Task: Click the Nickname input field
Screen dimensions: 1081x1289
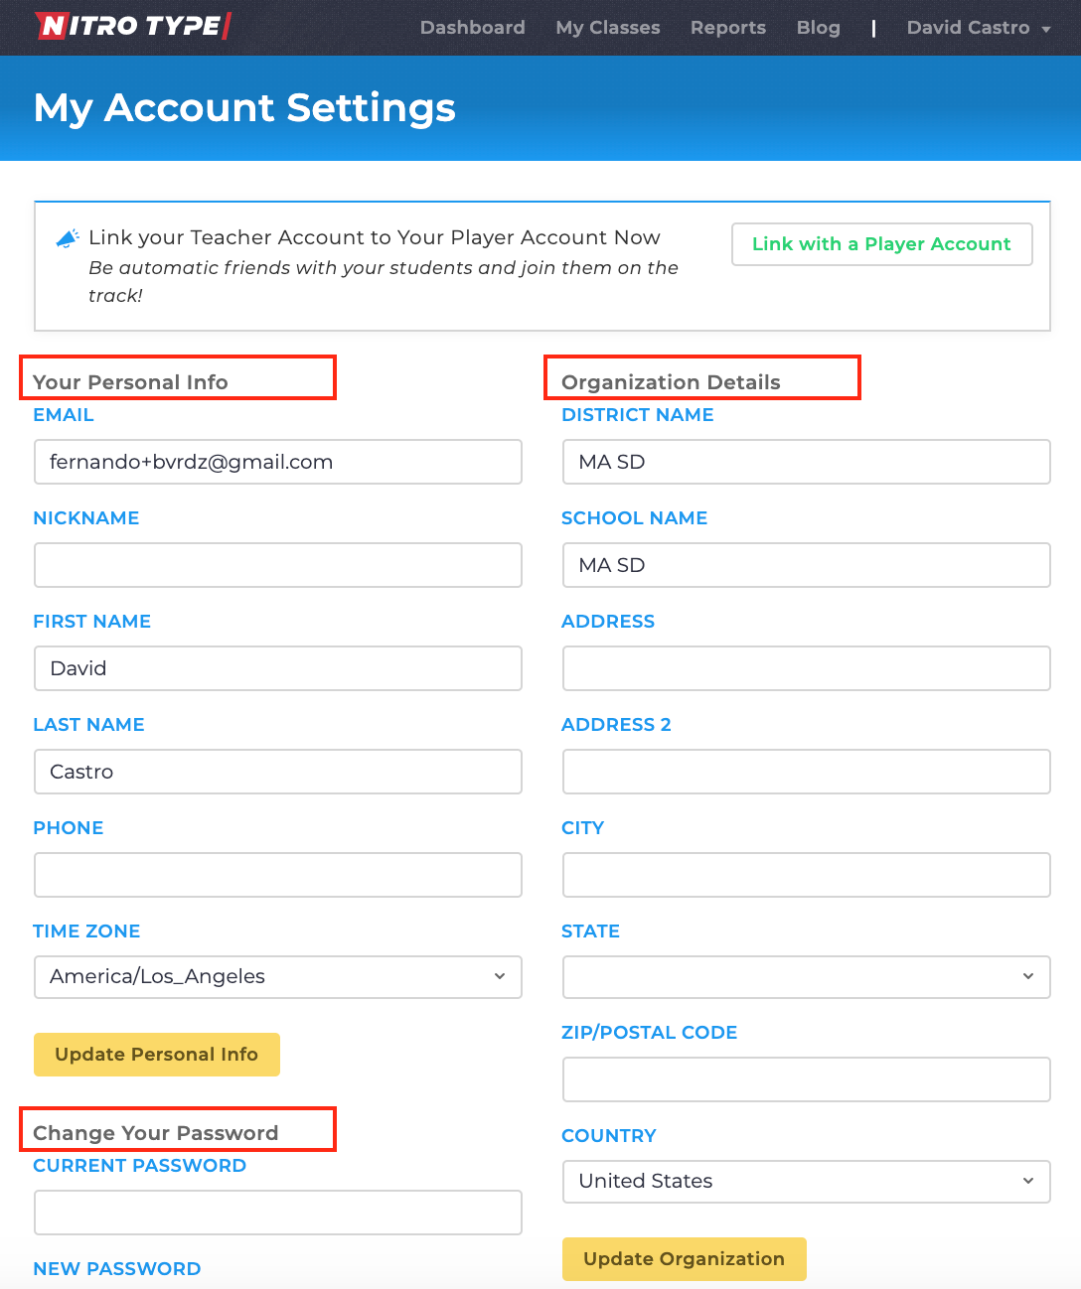Action: click(278, 565)
